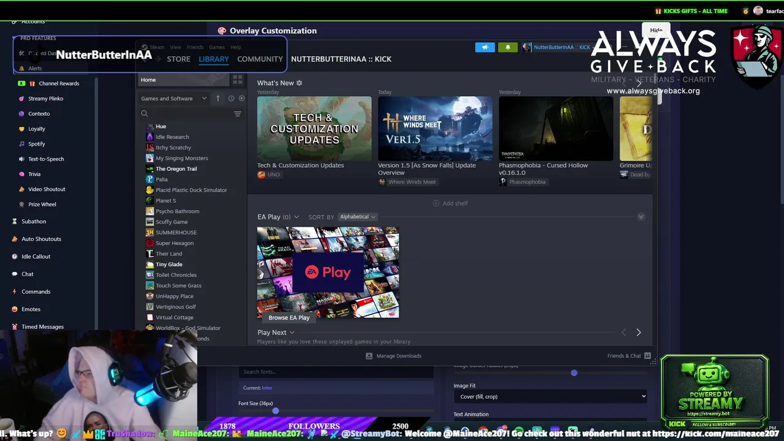Select Psycho Bathroom in the game list
The width and height of the screenshot is (784, 441).
tap(177, 211)
